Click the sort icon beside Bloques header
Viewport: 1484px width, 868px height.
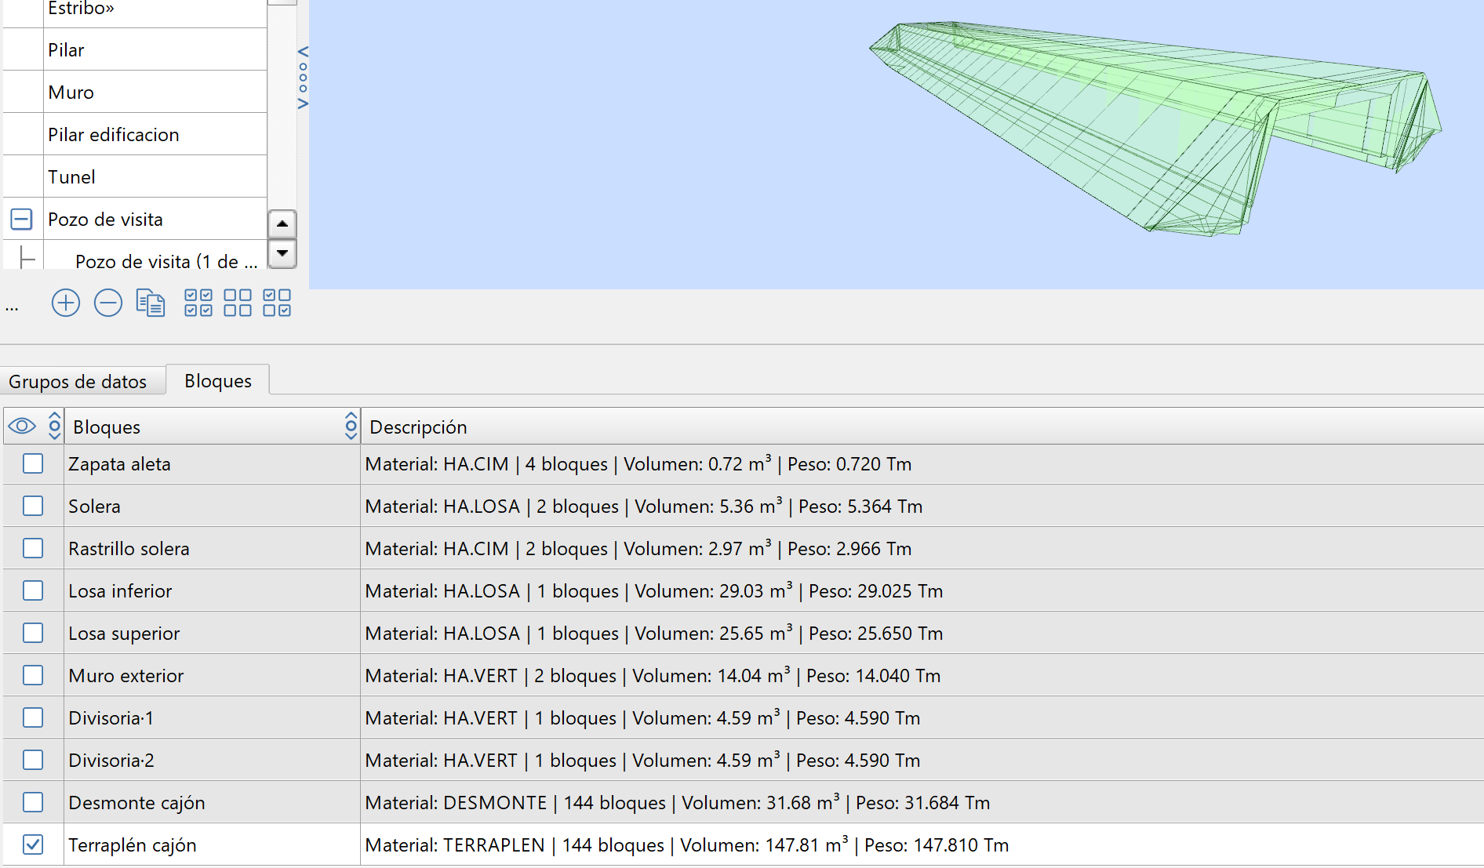pyautogui.click(x=54, y=427)
